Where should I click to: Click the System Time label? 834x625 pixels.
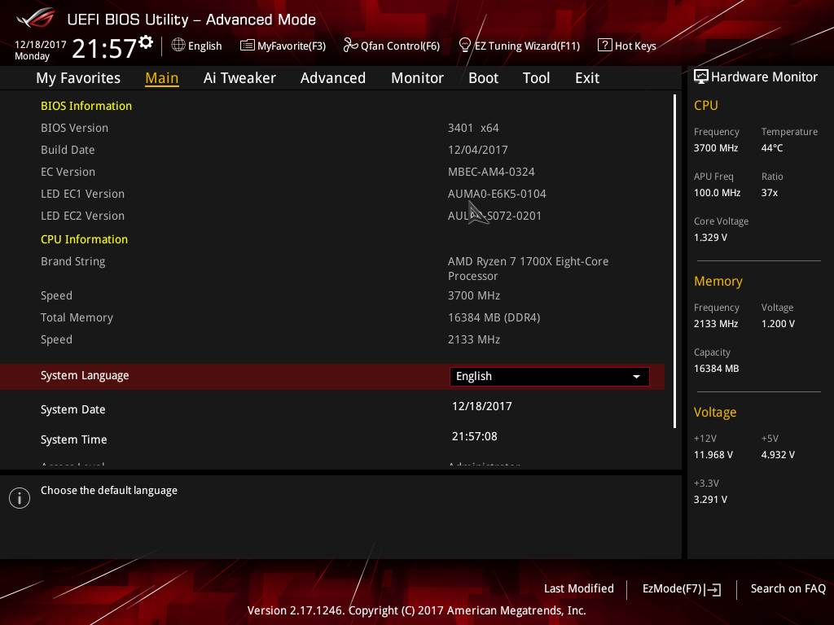pyautogui.click(x=74, y=440)
